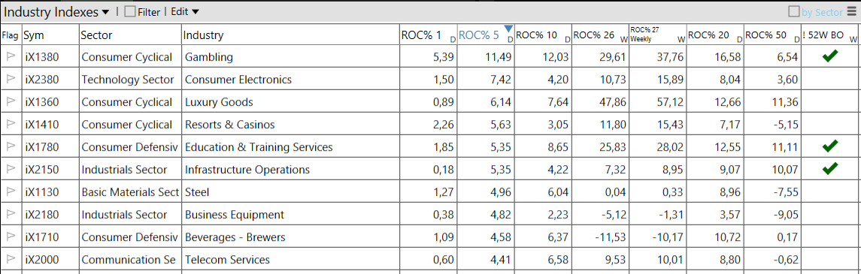Flag the iX1130 Steel row

11,192
